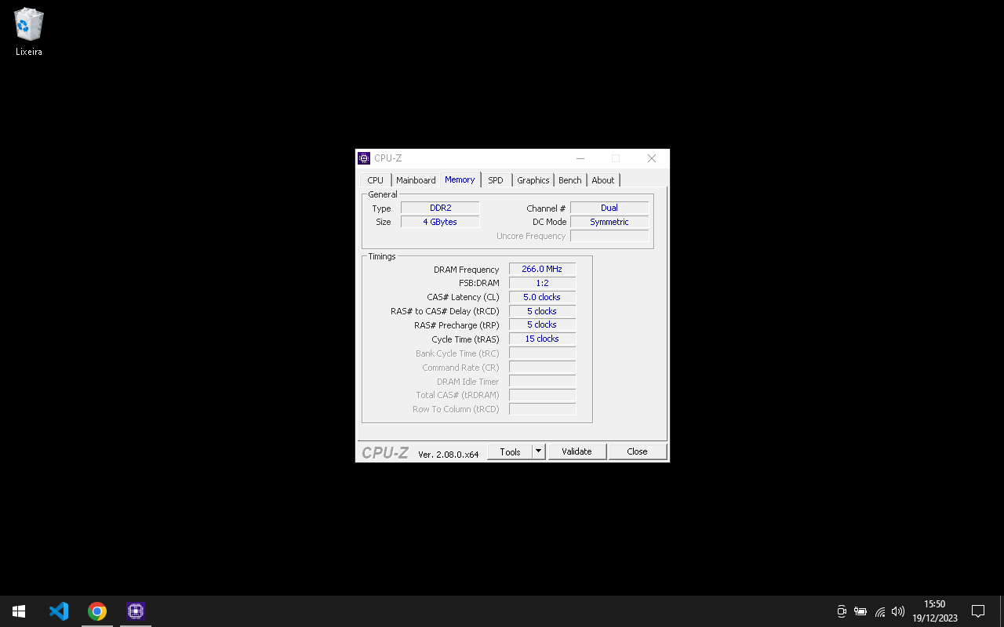Click the version text Ver. 2.08.0.x64

tap(448, 454)
